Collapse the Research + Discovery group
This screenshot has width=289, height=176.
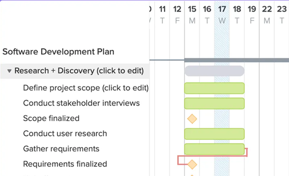pyautogui.click(x=10, y=71)
